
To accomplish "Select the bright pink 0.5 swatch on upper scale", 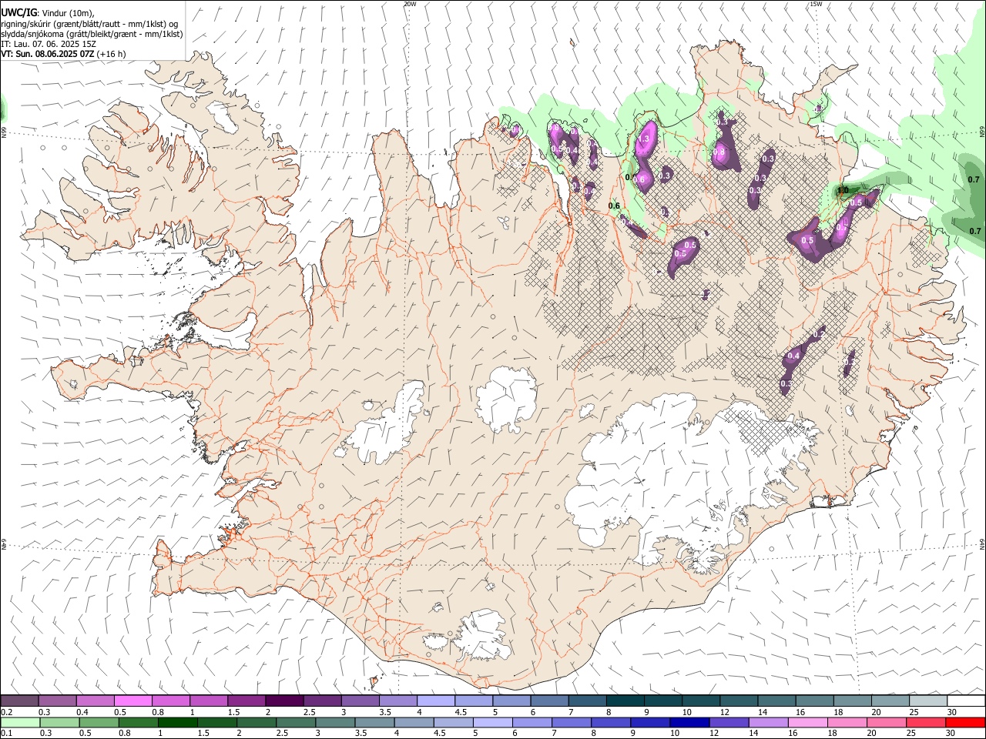I will coord(132,701).
